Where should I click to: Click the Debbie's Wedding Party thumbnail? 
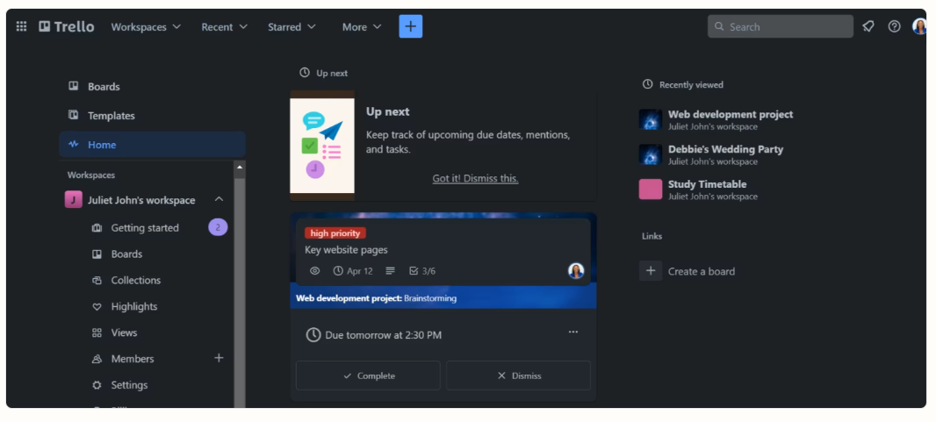651,154
